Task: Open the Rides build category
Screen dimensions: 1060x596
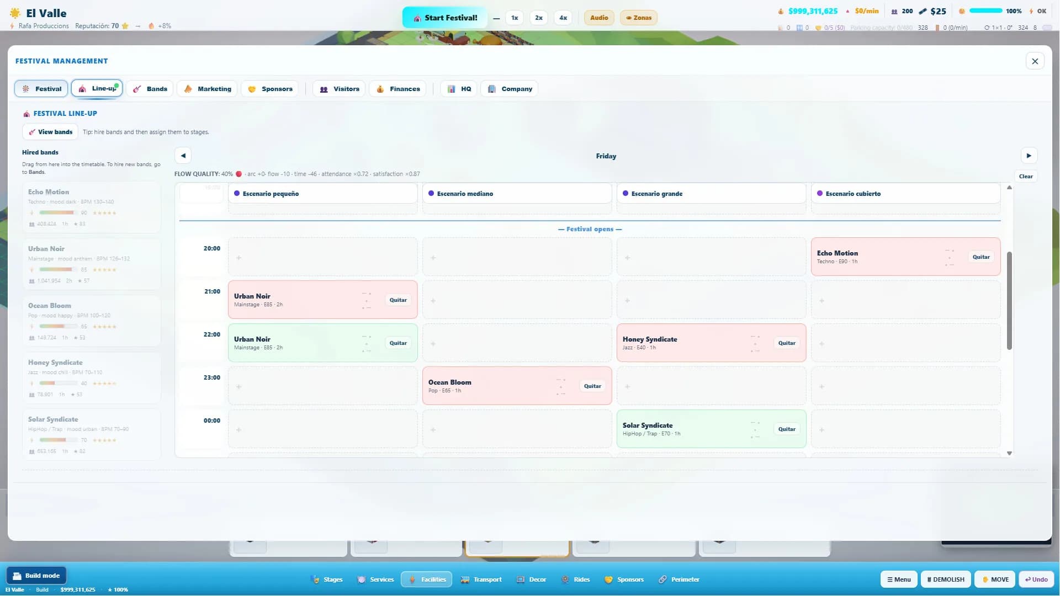Action: (576, 579)
